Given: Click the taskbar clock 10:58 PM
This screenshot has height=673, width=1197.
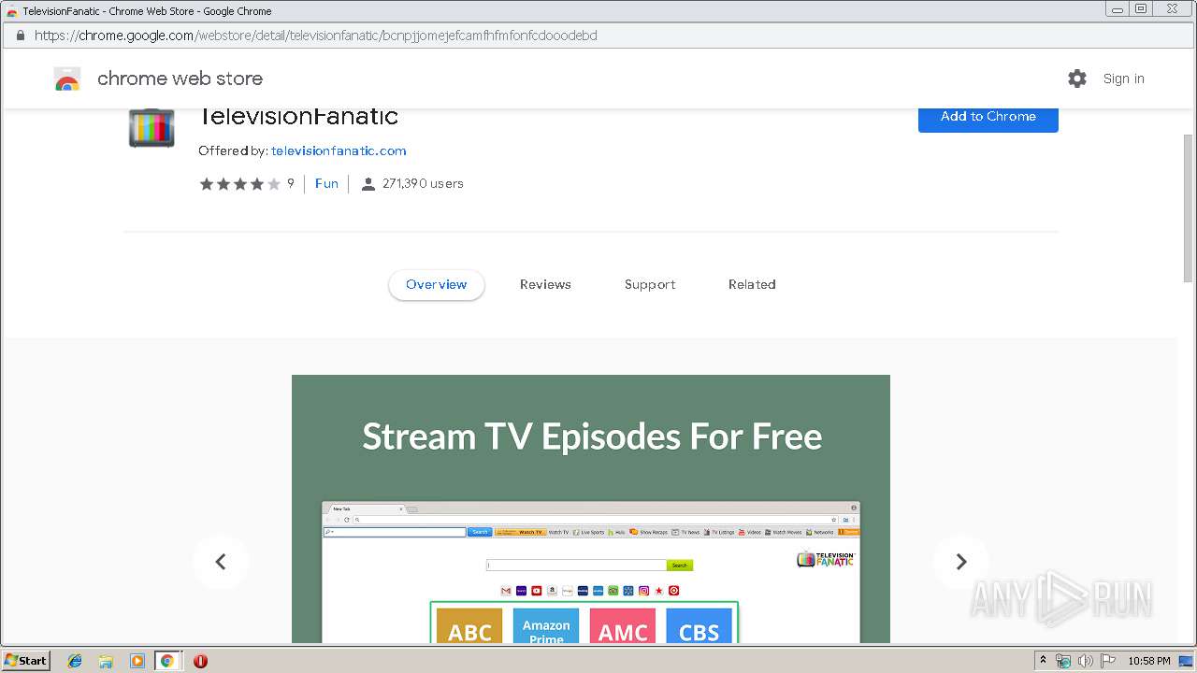Looking at the screenshot, I should tap(1149, 661).
